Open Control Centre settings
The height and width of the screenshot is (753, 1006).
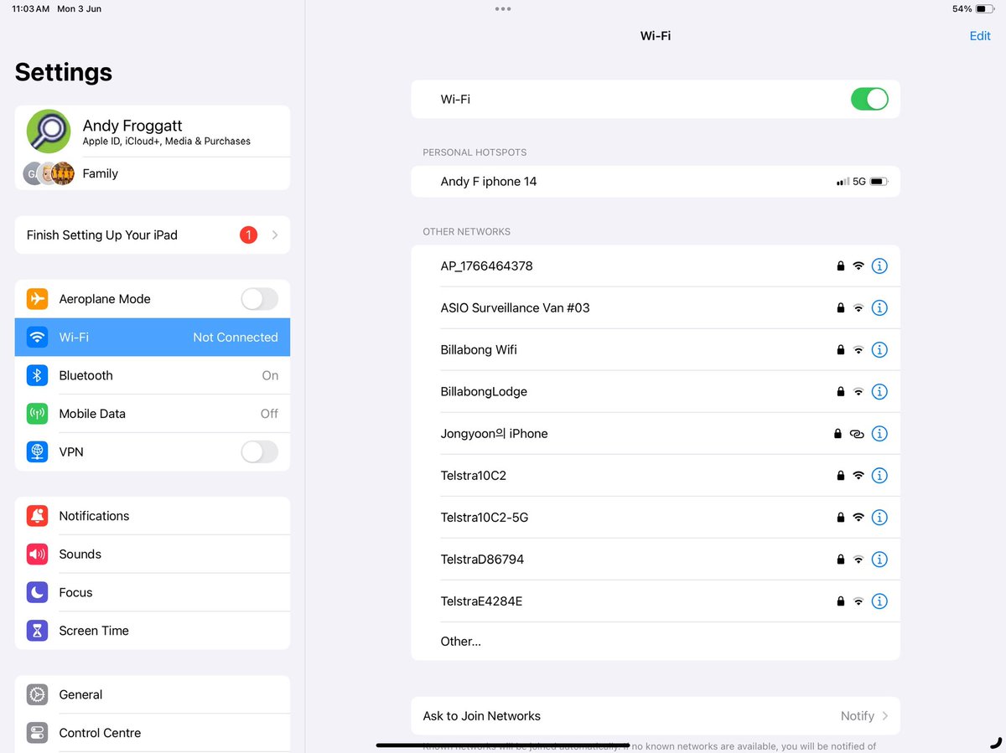pos(153,733)
